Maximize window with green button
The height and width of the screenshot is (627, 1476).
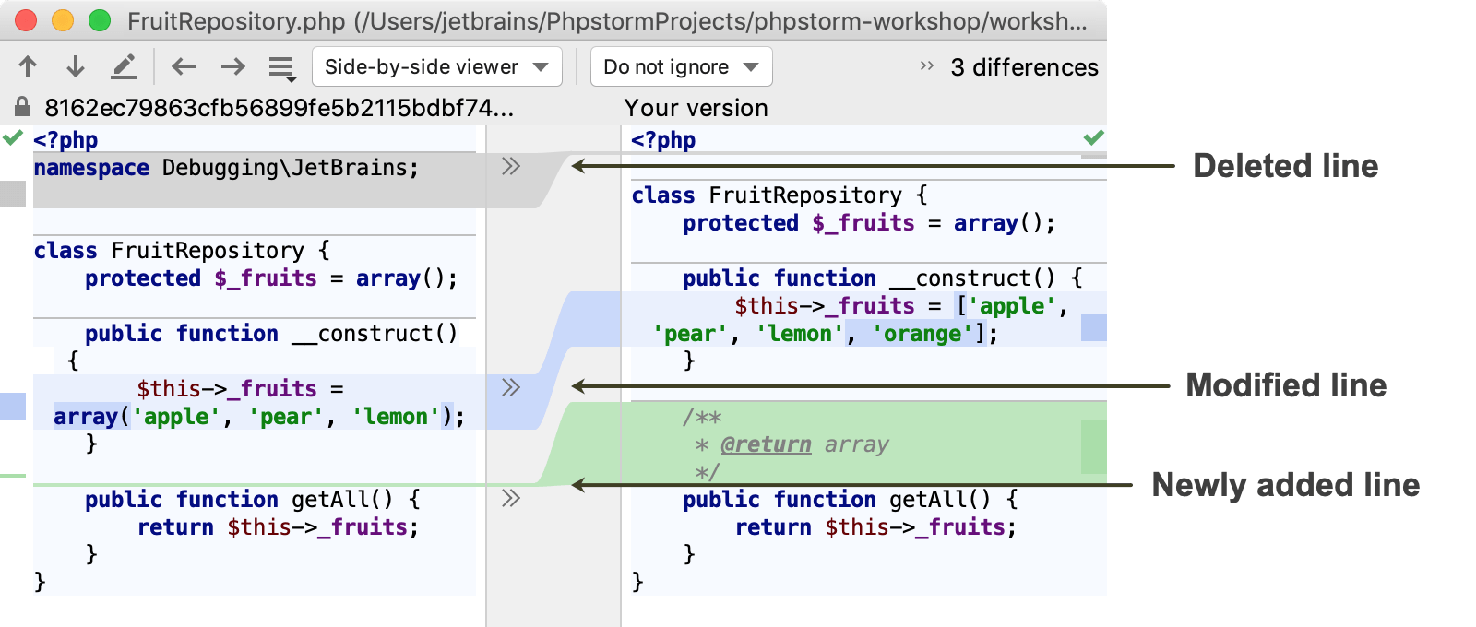pyautogui.click(x=100, y=20)
